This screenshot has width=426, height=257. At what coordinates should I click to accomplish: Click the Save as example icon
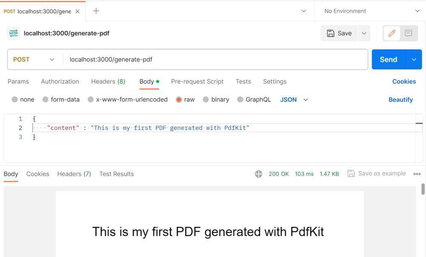[351, 174]
